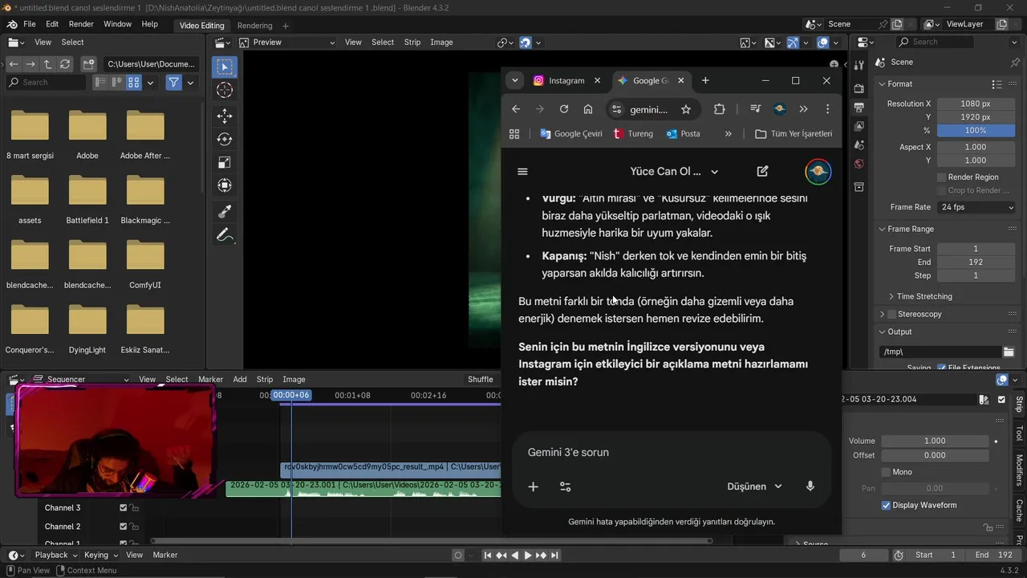The image size is (1027, 578).
Task: Refresh the file browser list
Action: click(x=65, y=63)
